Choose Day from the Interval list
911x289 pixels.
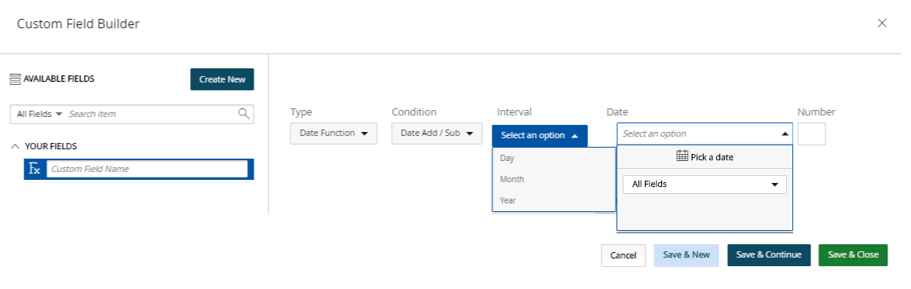(x=553, y=158)
